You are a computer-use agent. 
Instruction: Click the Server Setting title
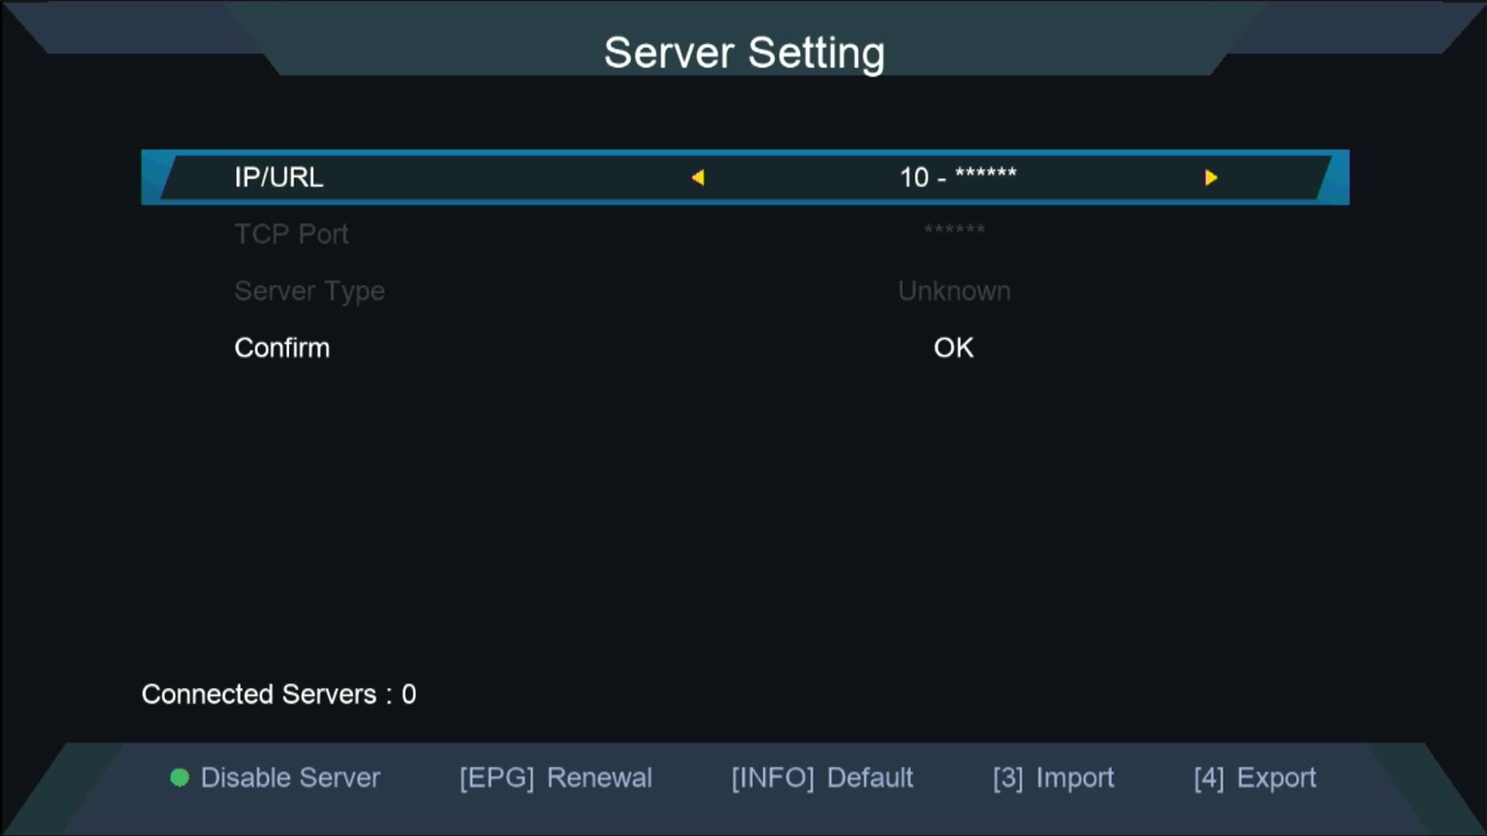click(743, 53)
